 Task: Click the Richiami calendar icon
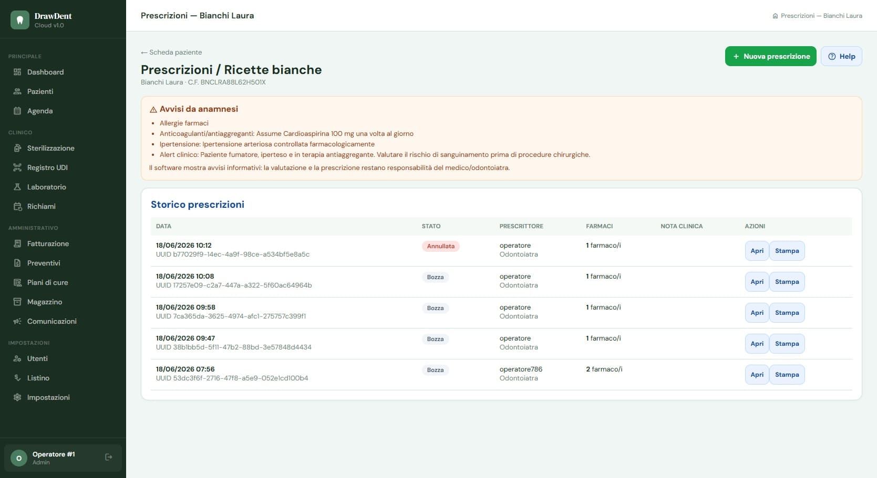tap(17, 206)
